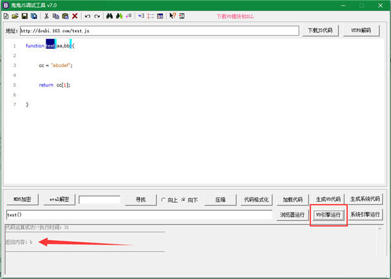
Task: Run code with V8引擎运行 button
Action: tap(328, 215)
